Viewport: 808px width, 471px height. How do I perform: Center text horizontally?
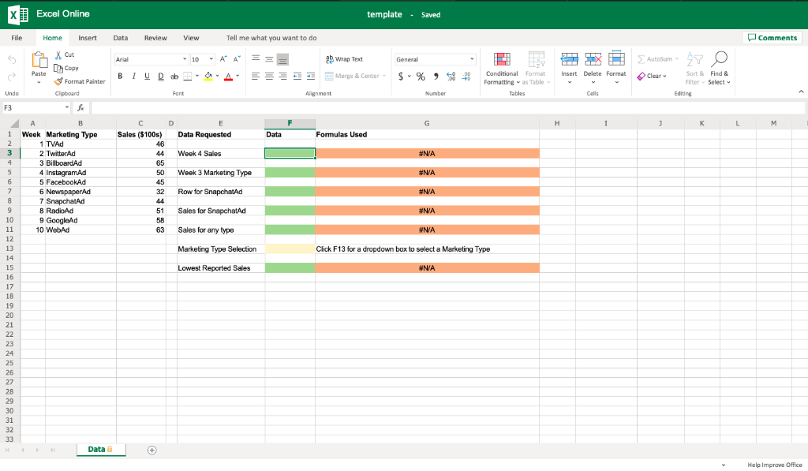pos(269,77)
